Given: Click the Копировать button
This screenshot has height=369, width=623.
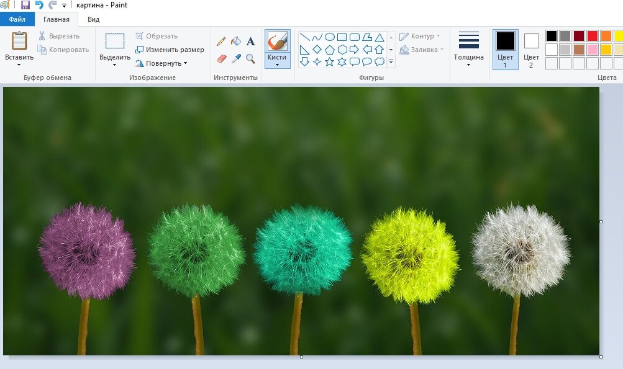Looking at the screenshot, I should 63,50.
